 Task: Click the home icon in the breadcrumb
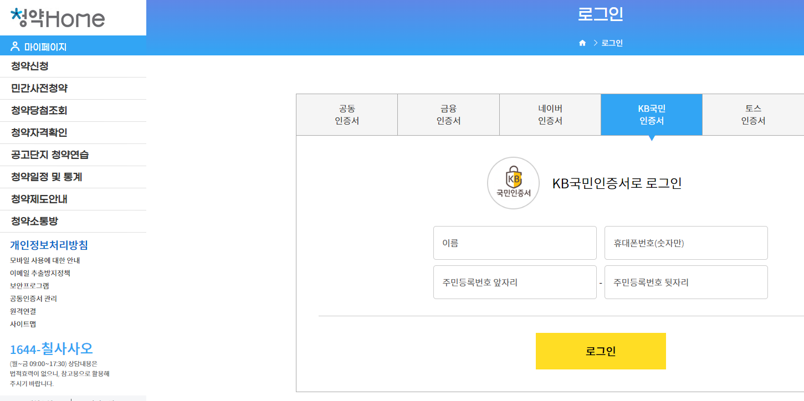point(582,43)
